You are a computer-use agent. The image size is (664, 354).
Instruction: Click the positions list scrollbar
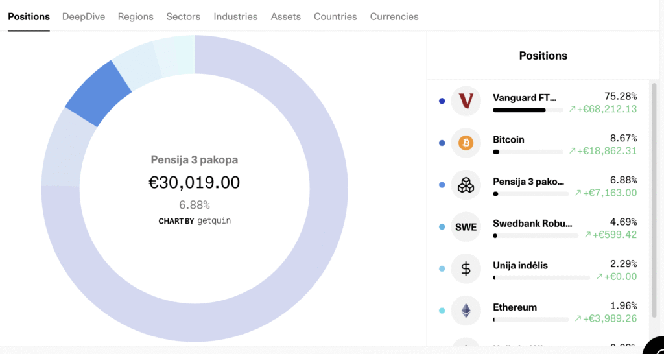coord(654,201)
